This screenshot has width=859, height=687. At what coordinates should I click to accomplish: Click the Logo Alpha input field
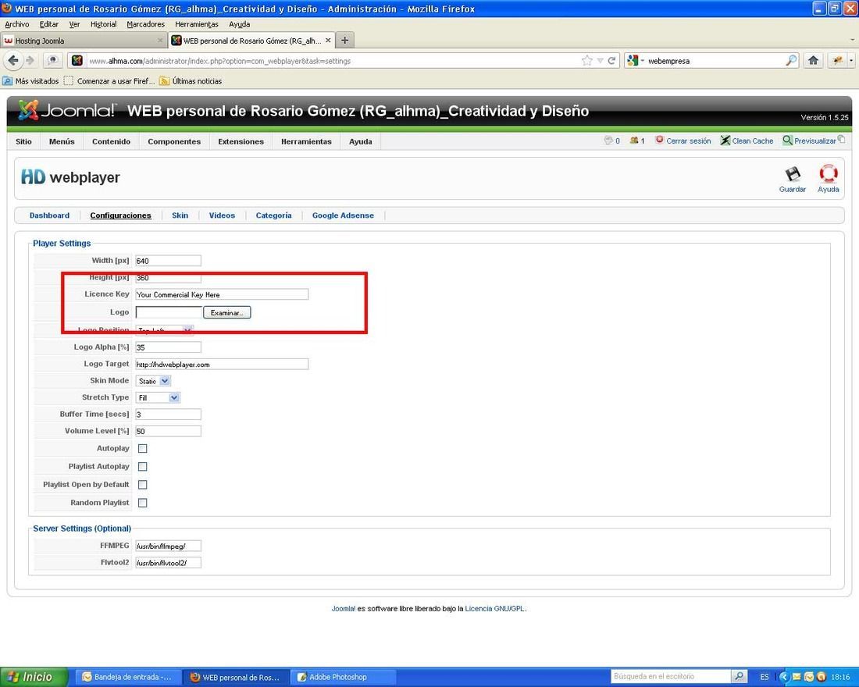168,347
